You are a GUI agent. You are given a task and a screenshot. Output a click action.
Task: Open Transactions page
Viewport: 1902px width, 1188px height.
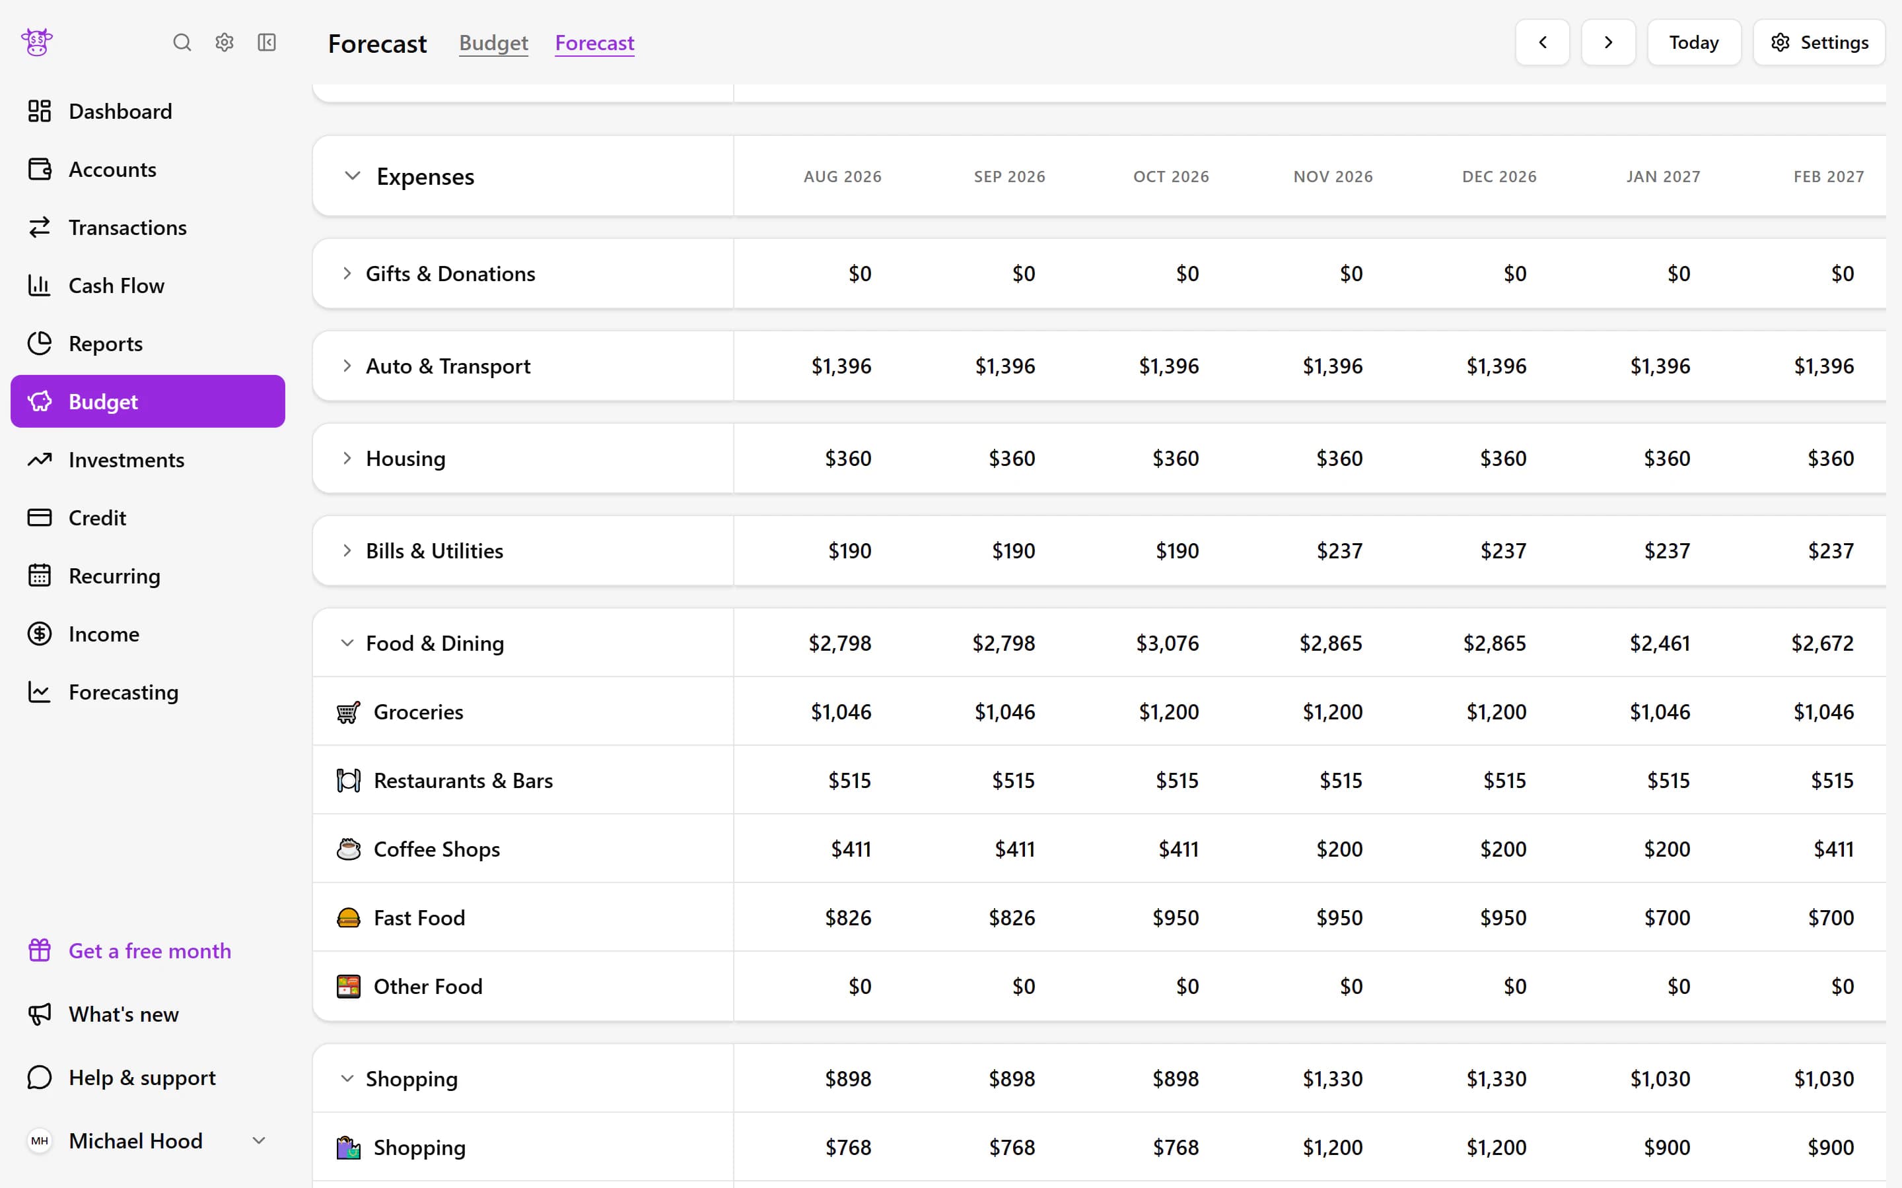(x=148, y=227)
